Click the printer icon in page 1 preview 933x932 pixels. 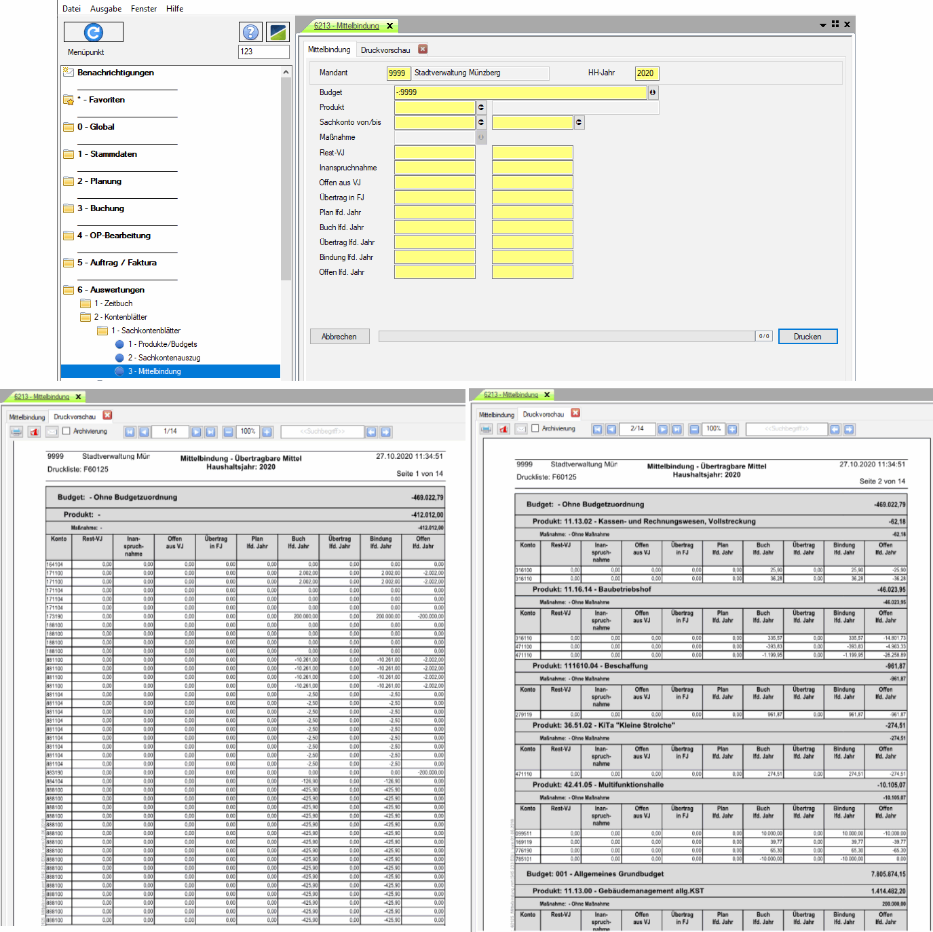tap(17, 432)
